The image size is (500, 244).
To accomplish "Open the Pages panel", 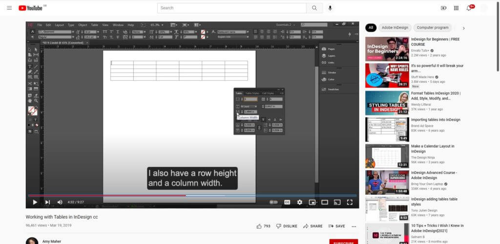I will (328, 49).
